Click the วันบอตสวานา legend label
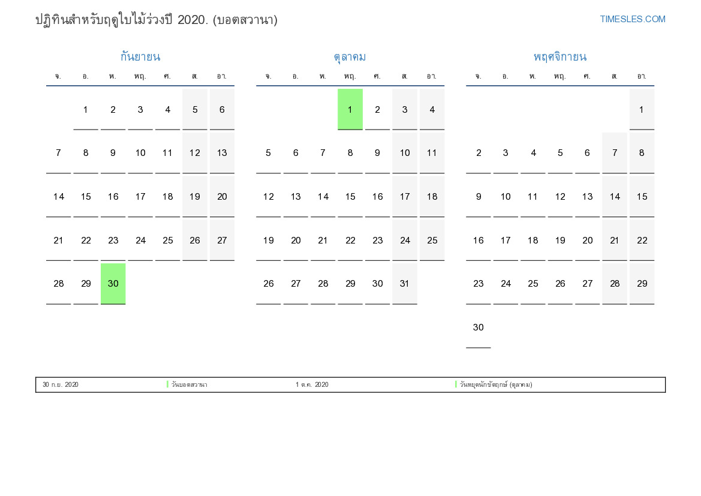This screenshot has height=496, width=701. (189, 384)
